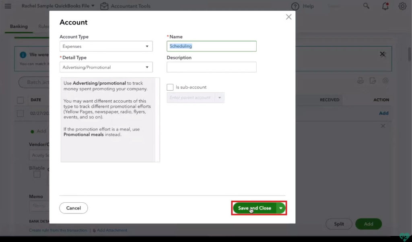Expand the Detail Type dropdown
The width and height of the screenshot is (412, 242).
tap(106, 67)
